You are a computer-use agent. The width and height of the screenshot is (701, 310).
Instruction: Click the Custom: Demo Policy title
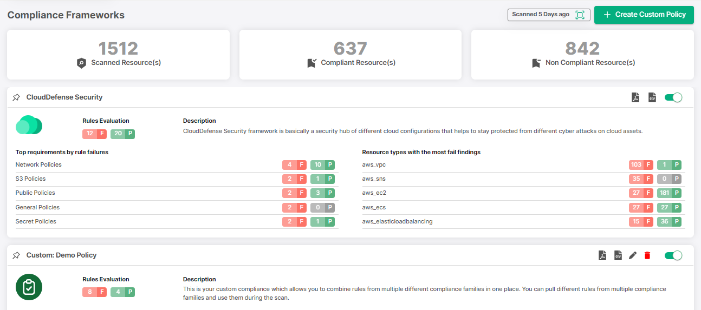62,255
